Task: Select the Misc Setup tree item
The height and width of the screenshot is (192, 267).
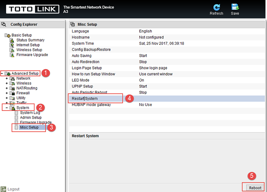Action: click(29, 127)
